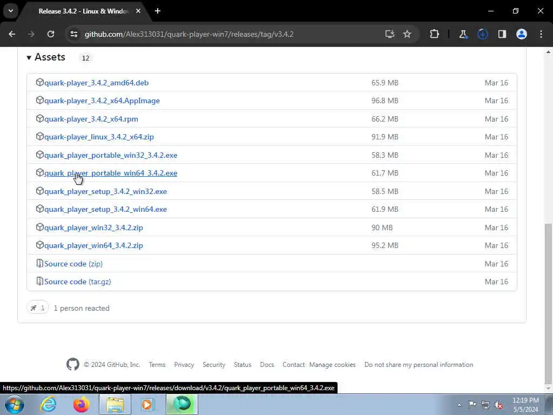This screenshot has width=553, height=415.
Task: Open Chrome Labs flask icon
Action: tap(463, 34)
